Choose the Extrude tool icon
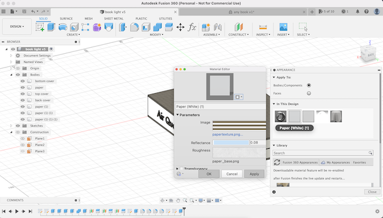 coord(51,27)
